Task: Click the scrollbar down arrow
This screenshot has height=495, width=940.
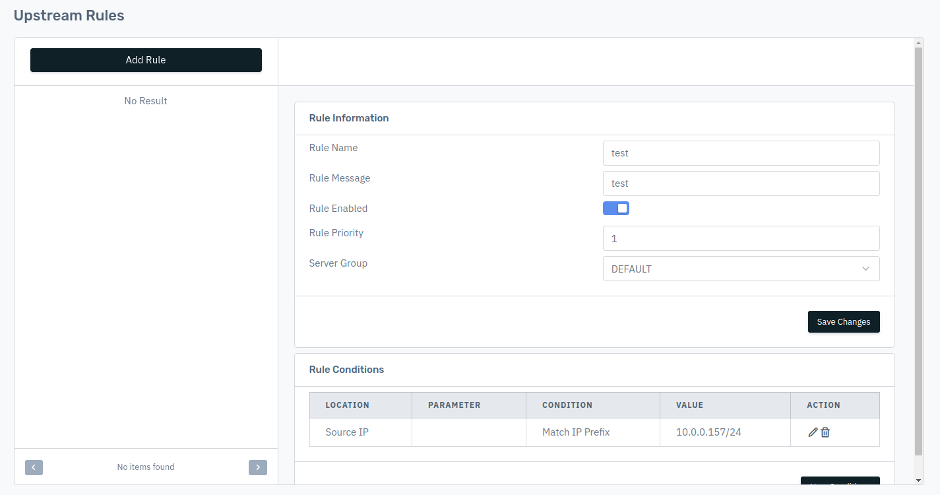Action: coord(919,480)
